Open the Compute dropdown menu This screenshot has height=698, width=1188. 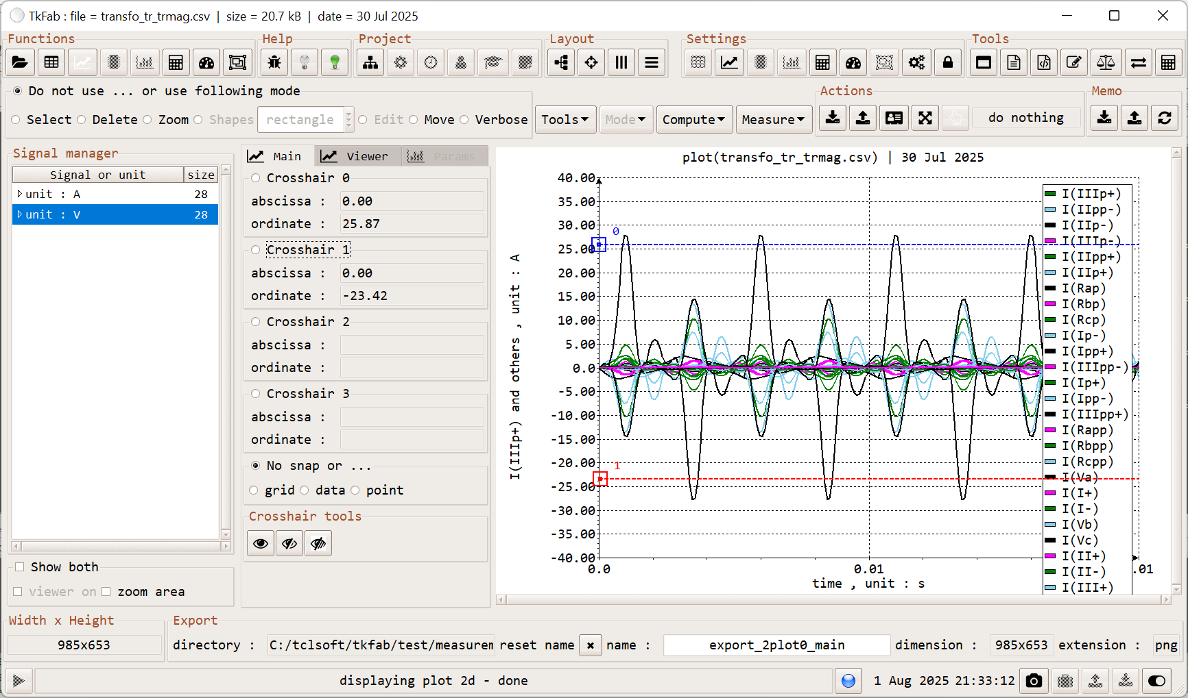click(x=693, y=120)
